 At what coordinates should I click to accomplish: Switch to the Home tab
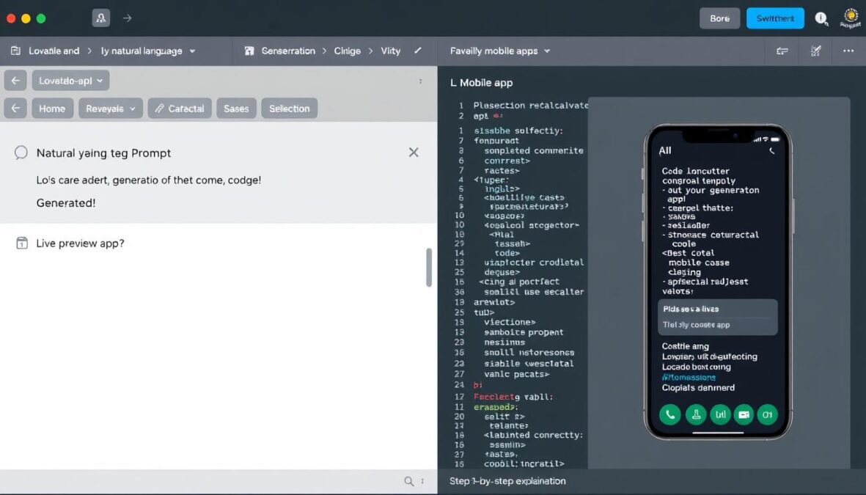(52, 108)
